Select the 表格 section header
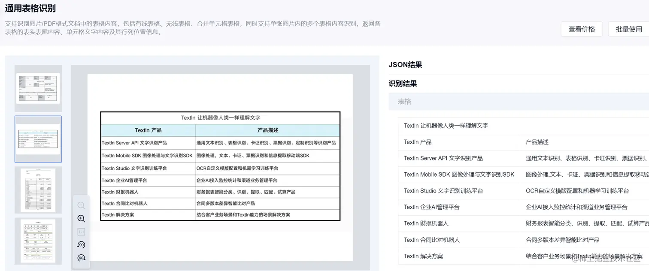The width and height of the screenshot is (649, 271). [519, 102]
